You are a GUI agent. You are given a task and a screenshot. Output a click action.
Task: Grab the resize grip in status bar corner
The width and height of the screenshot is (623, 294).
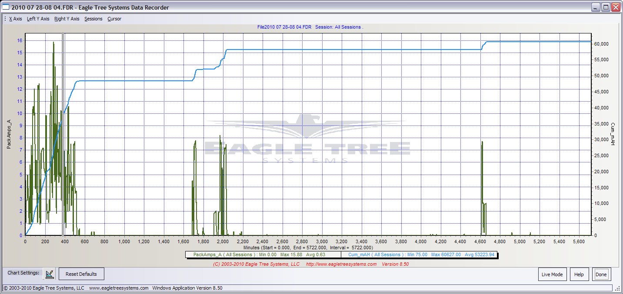point(618,288)
